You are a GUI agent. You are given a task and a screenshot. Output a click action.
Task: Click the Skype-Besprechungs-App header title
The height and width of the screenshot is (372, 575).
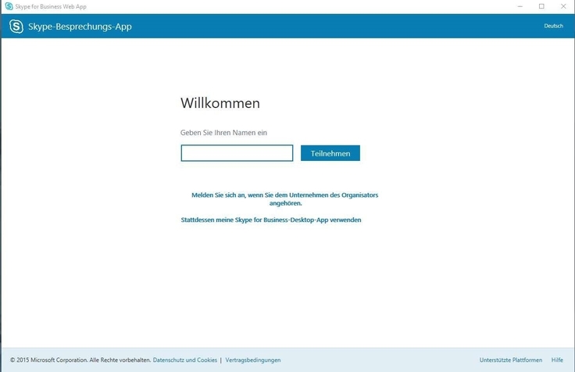[80, 27]
